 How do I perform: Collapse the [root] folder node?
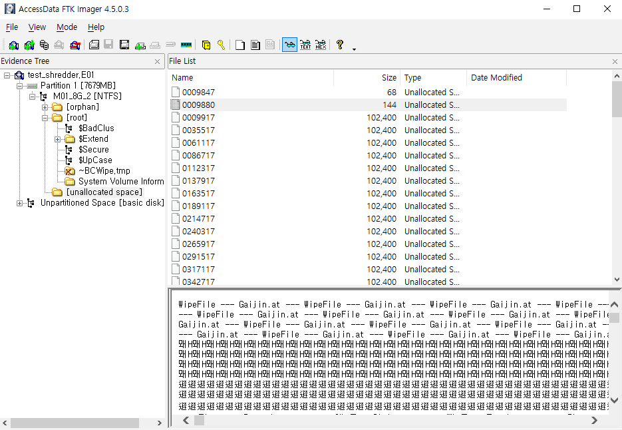coord(45,118)
